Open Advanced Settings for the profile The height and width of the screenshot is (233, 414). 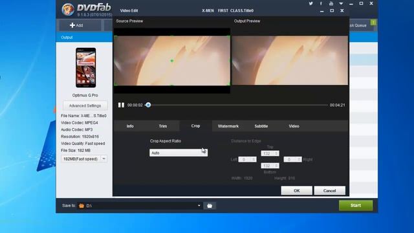[x=85, y=105]
